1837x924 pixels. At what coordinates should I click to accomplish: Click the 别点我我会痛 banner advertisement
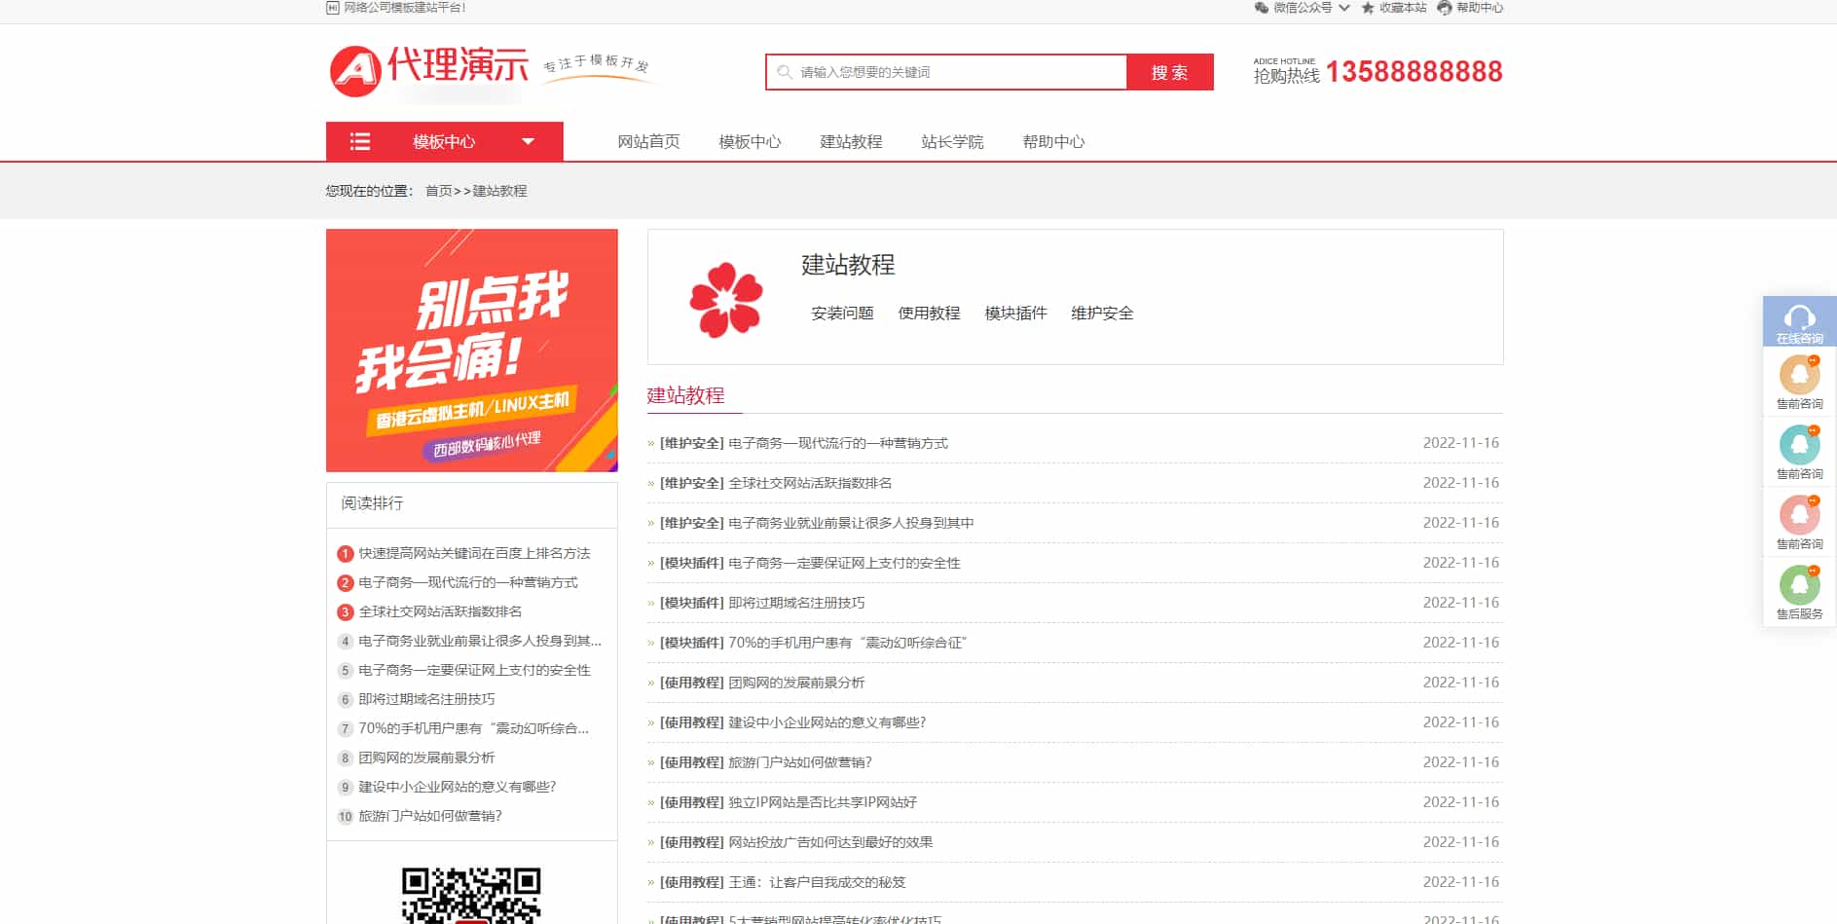pyautogui.click(x=472, y=351)
